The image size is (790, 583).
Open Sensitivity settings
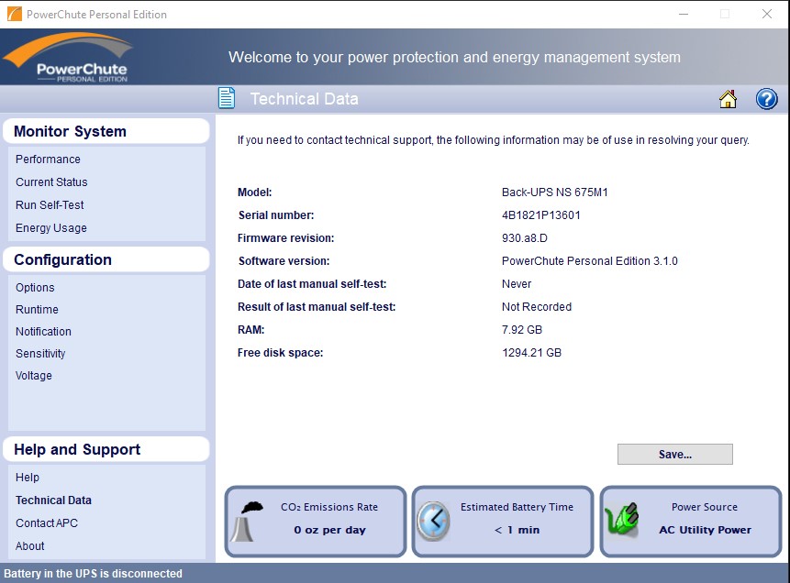[x=40, y=353]
